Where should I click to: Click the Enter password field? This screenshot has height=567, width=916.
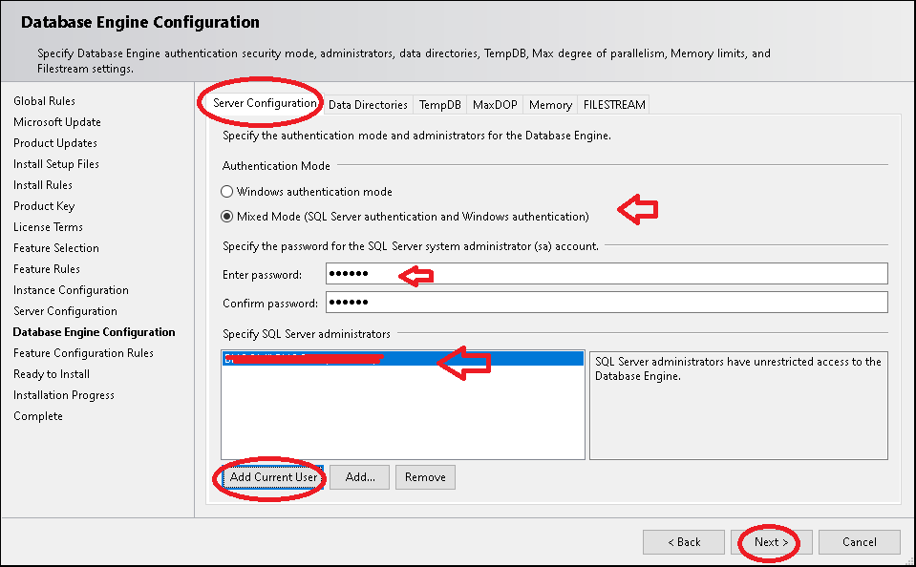pos(607,273)
